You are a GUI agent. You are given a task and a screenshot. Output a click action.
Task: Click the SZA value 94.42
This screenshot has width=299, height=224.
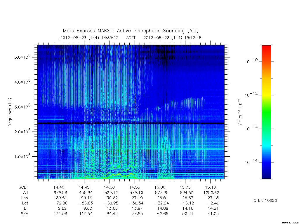click(112, 214)
